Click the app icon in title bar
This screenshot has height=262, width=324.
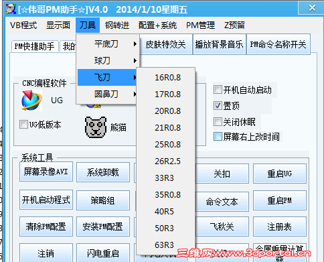[x=11, y=9]
